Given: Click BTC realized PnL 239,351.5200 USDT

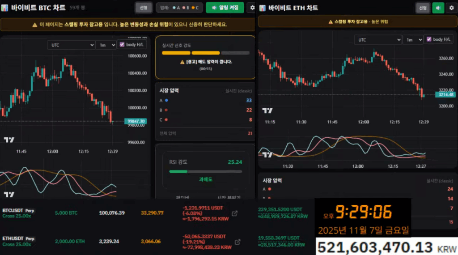Looking at the screenshot, I should (280, 209).
